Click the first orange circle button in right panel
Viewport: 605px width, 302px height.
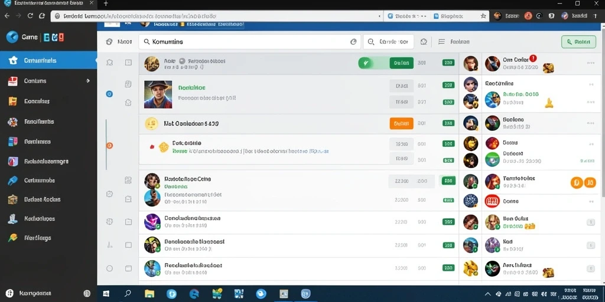click(x=577, y=183)
